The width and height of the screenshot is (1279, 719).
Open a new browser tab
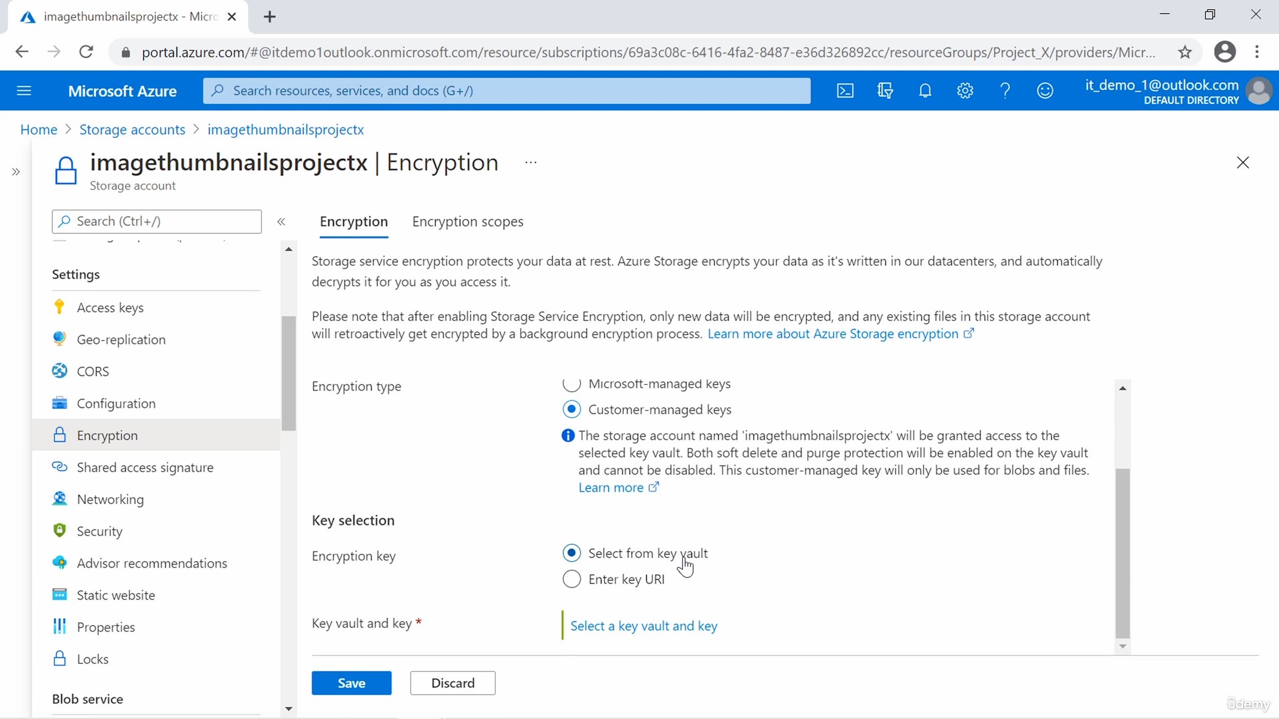270,17
